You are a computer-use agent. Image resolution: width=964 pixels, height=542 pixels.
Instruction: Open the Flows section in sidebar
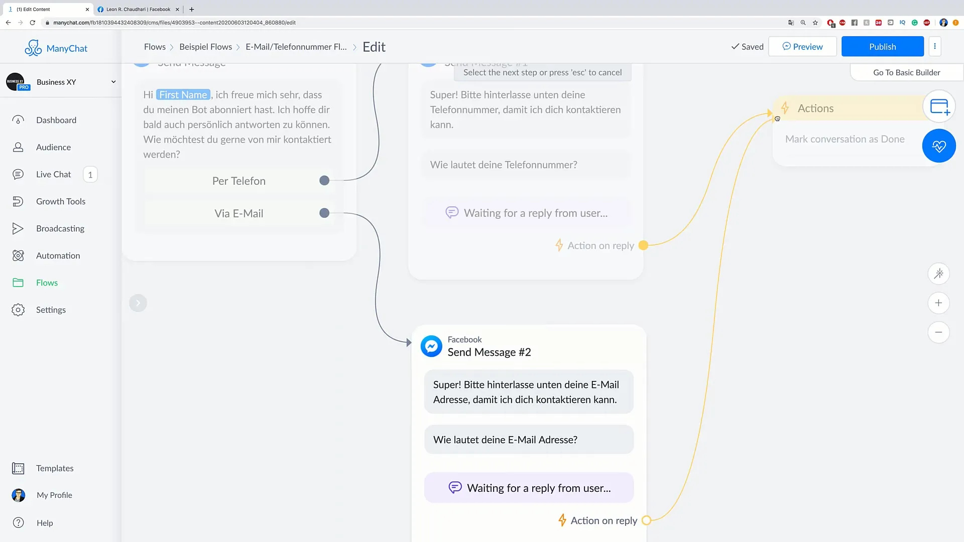coord(47,282)
